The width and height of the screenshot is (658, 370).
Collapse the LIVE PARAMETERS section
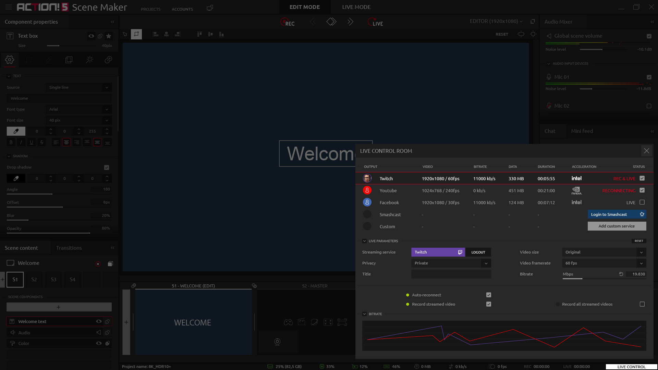[x=364, y=241]
